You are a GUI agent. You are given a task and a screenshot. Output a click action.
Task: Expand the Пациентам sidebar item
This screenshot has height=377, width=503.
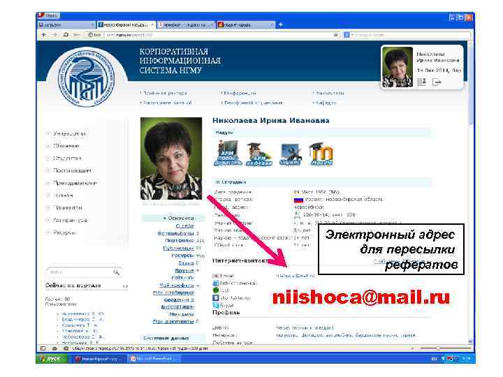(x=48, y=208)
